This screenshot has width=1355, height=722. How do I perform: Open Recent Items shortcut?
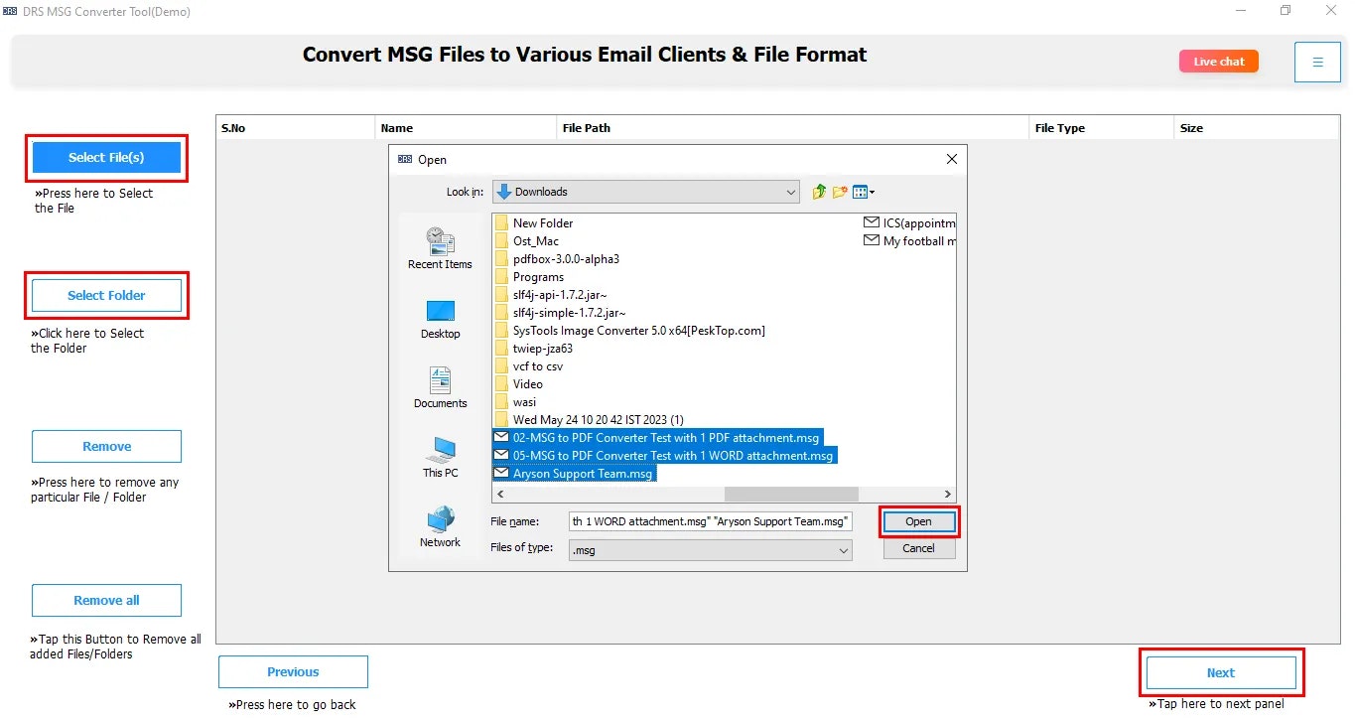tap(440, 248)
